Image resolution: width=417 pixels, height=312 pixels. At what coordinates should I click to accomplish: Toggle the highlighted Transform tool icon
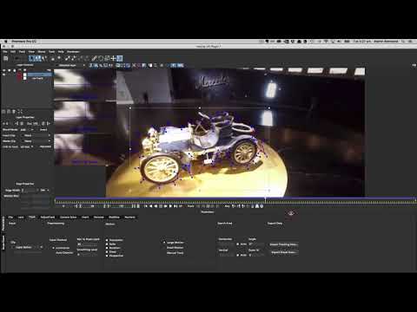coord(120,58)
